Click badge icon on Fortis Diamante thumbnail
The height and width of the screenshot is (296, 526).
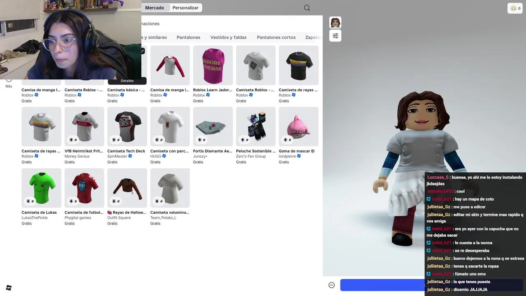pos(202,140)
